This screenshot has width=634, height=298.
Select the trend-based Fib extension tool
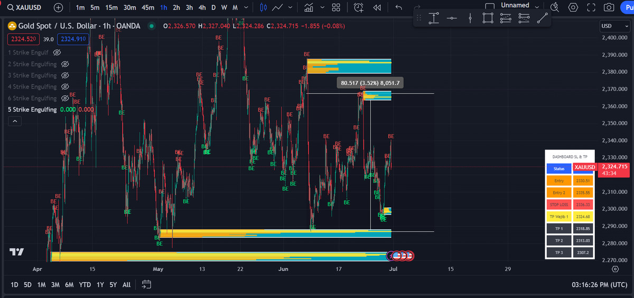[524, 18]
